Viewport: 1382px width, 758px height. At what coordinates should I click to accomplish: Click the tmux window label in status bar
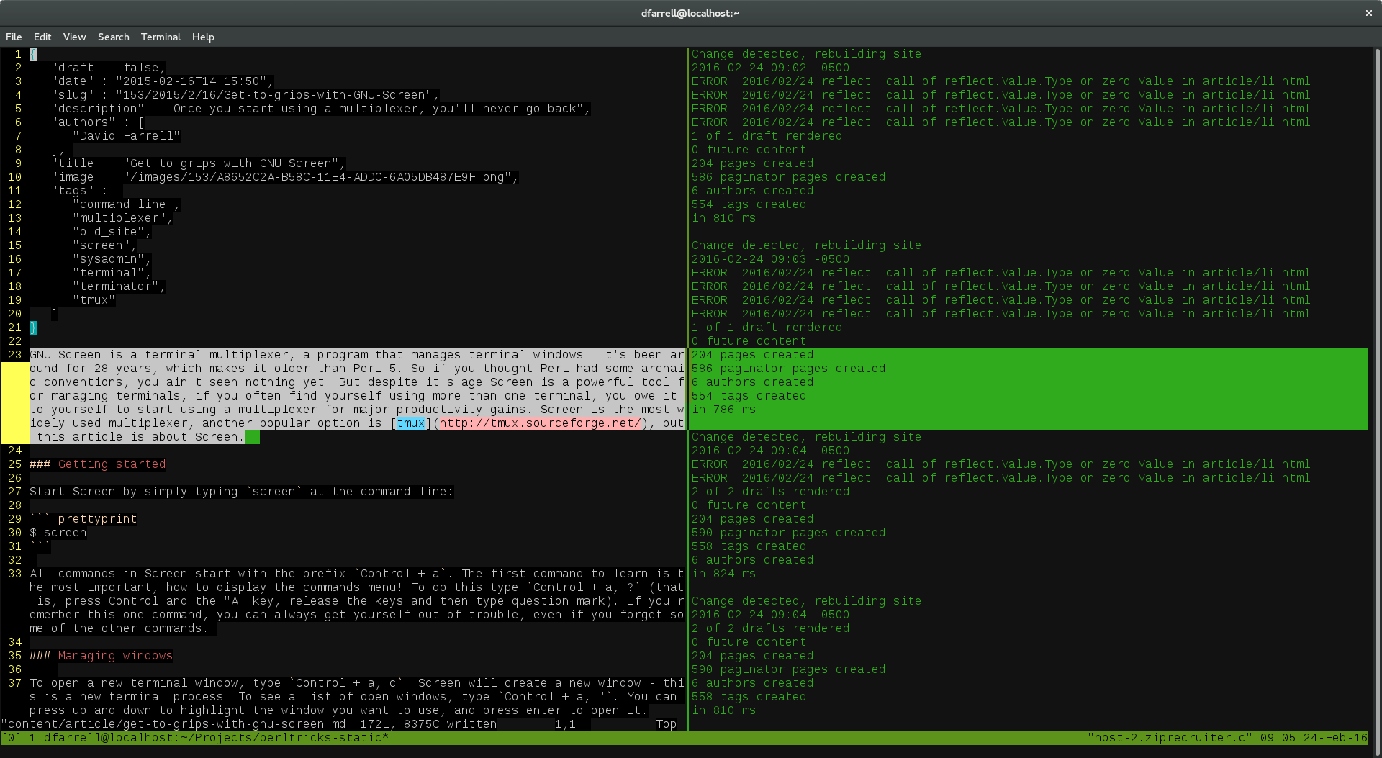[209, 738]
